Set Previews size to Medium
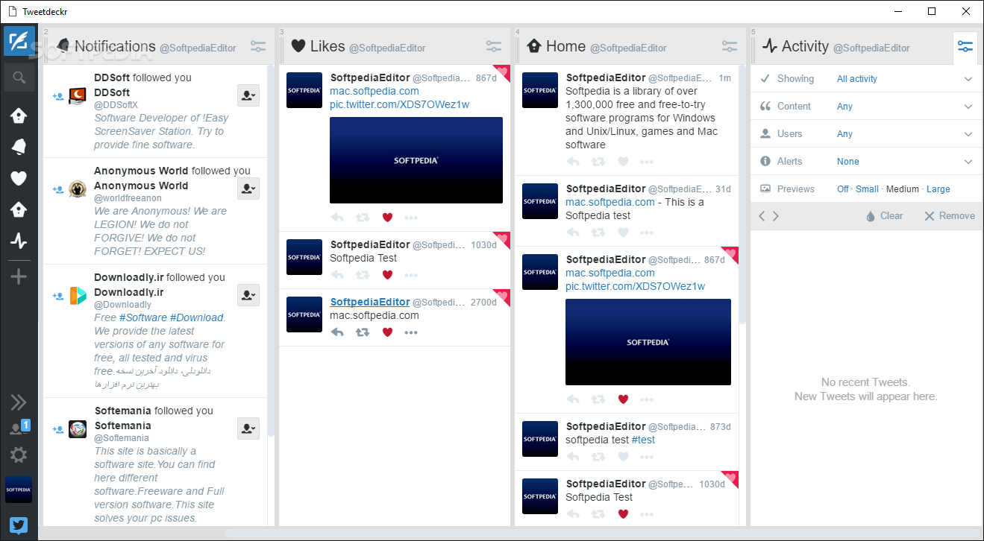This screenshot has width=984, height=541. [903, 189]
